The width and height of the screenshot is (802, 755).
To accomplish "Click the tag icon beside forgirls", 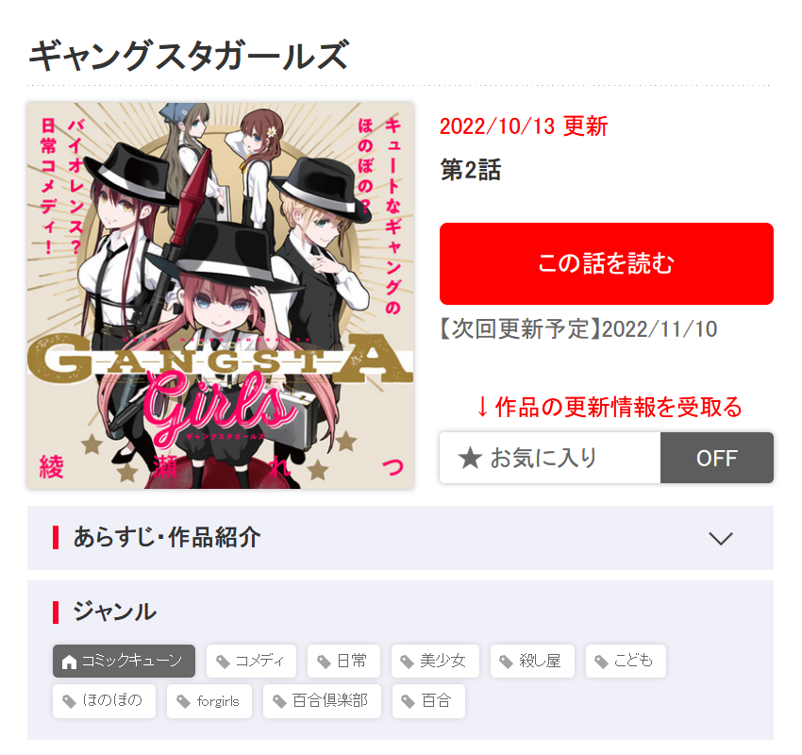I will tap(184, 702).
